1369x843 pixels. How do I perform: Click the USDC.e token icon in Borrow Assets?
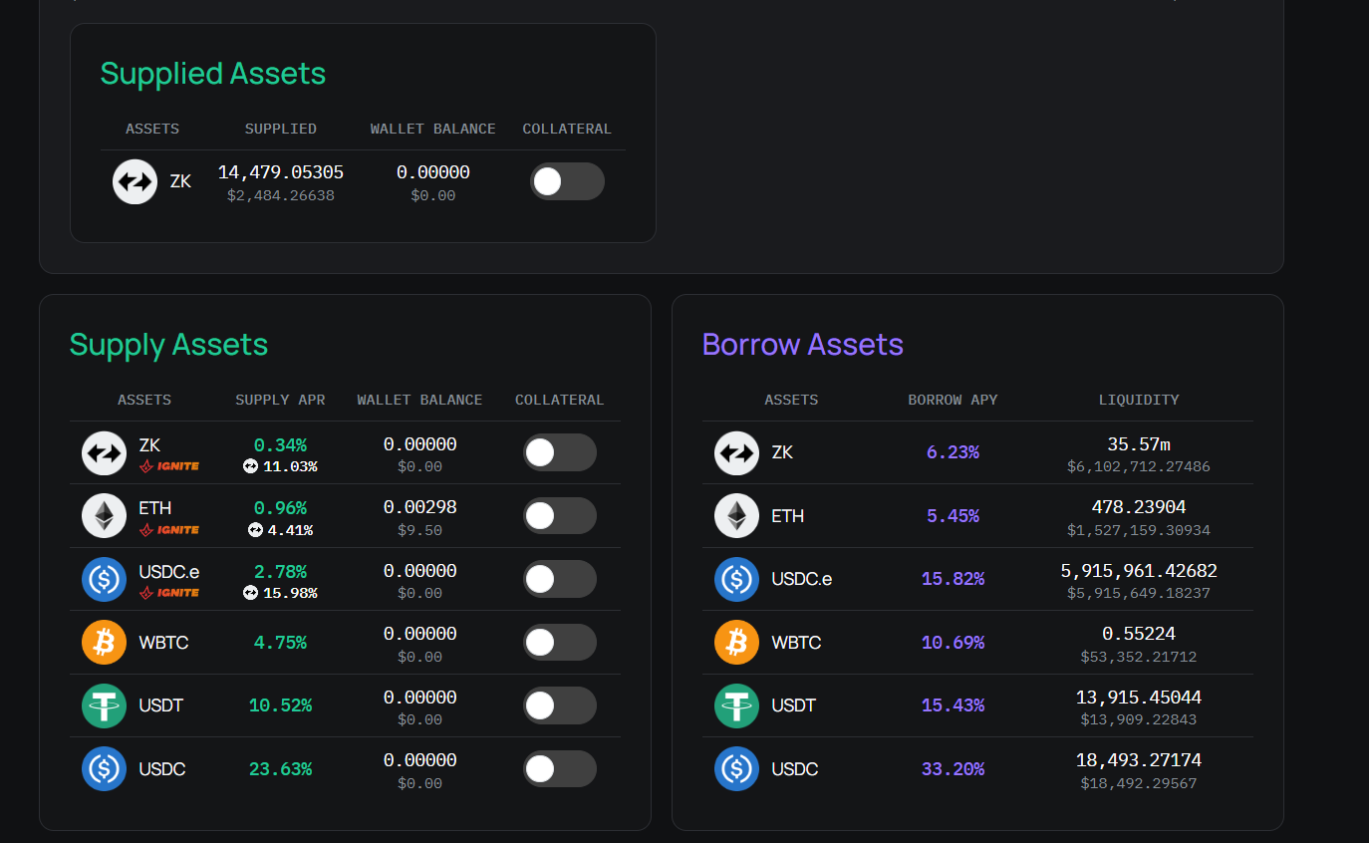tap(736, 579)
